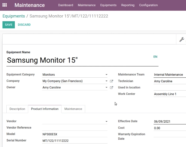The image size is (186, 147).
Task: Select the Product Information tab
Action: (45, 109)
